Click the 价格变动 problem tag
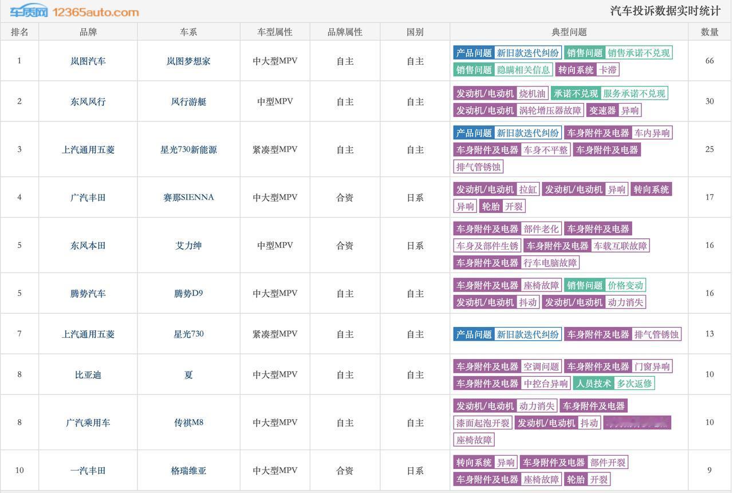Screen dimensions: 733x493 [625, 285]
